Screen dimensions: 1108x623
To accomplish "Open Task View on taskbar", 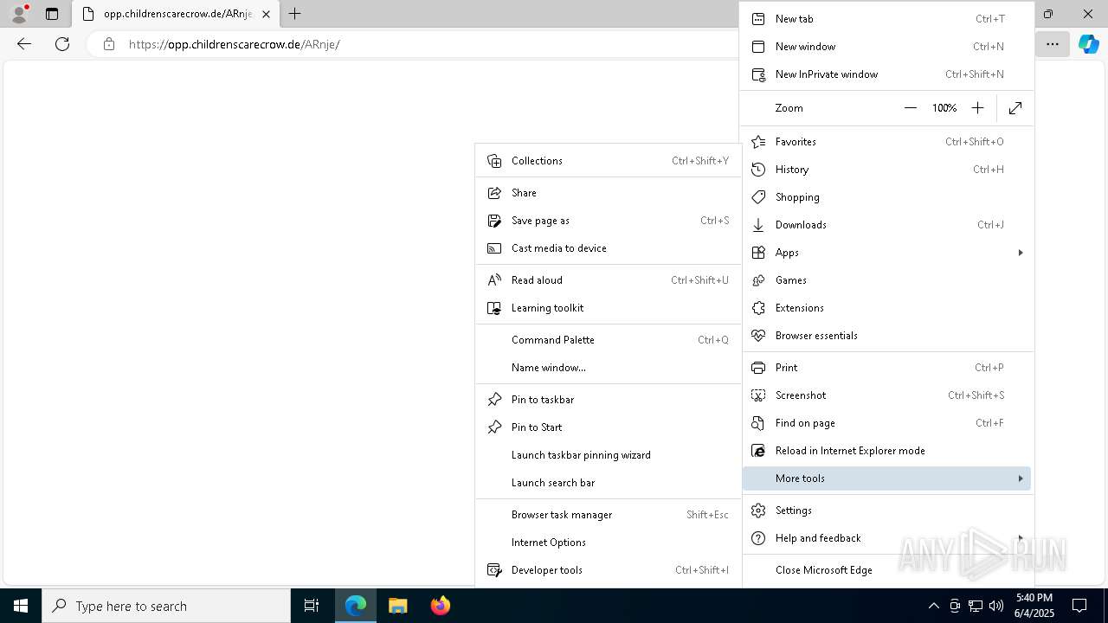I will [312, 606].
